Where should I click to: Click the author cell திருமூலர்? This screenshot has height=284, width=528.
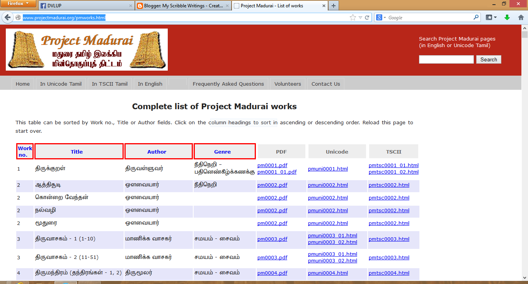[x=139, y=273]
